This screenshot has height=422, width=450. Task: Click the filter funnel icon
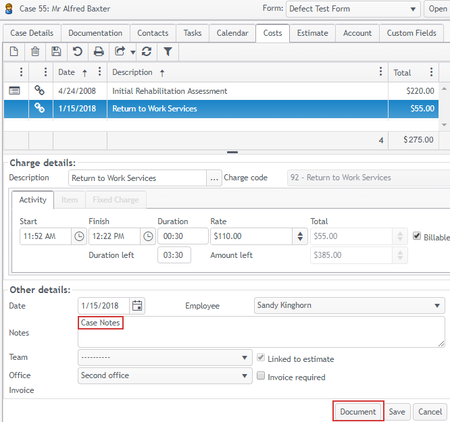pyautogui.click(x=168, y=51)
